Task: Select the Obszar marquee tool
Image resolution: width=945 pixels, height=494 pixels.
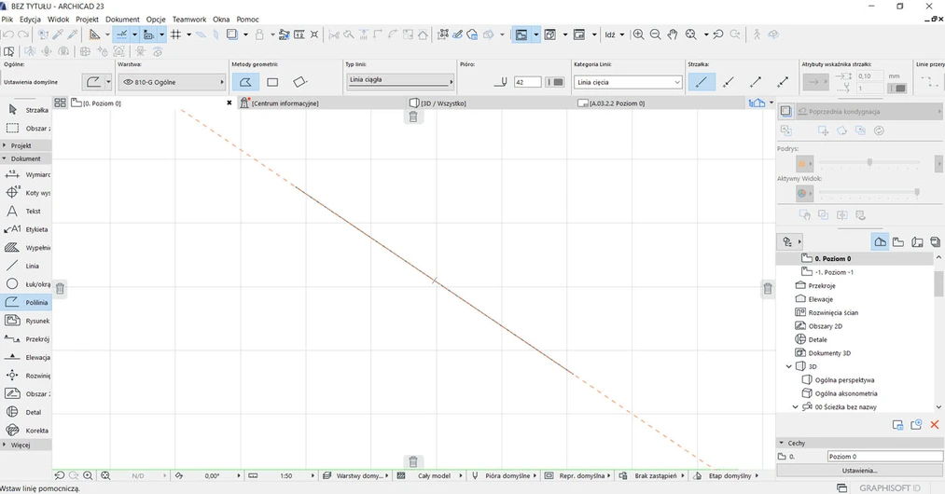Action: click(x=26, y=129)
